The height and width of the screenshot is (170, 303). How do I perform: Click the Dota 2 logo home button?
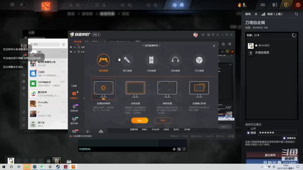pos(46,5)
